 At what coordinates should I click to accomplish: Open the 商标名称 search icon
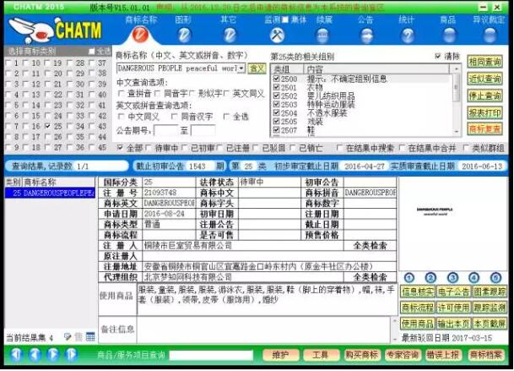click(x=140, y=35)
